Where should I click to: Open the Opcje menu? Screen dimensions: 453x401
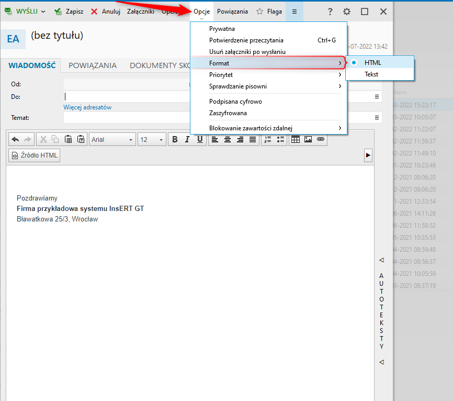click(202, 12)
